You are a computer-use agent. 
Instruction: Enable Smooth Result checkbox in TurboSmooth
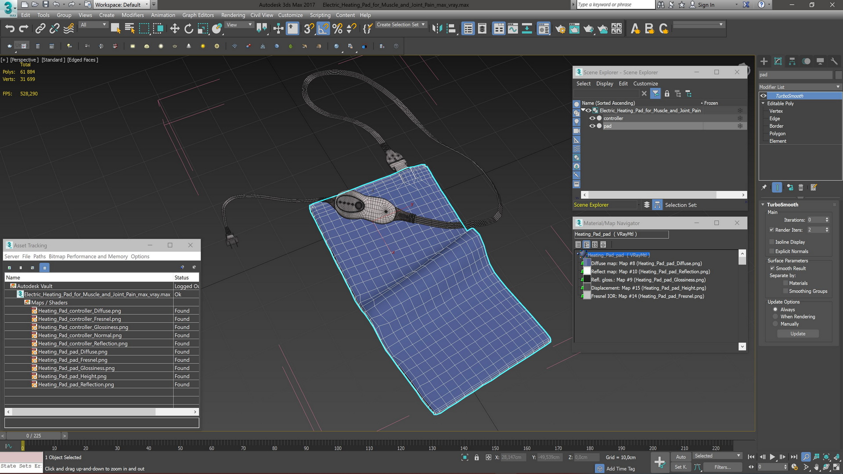pyautogui.click(x=772, y=268)
